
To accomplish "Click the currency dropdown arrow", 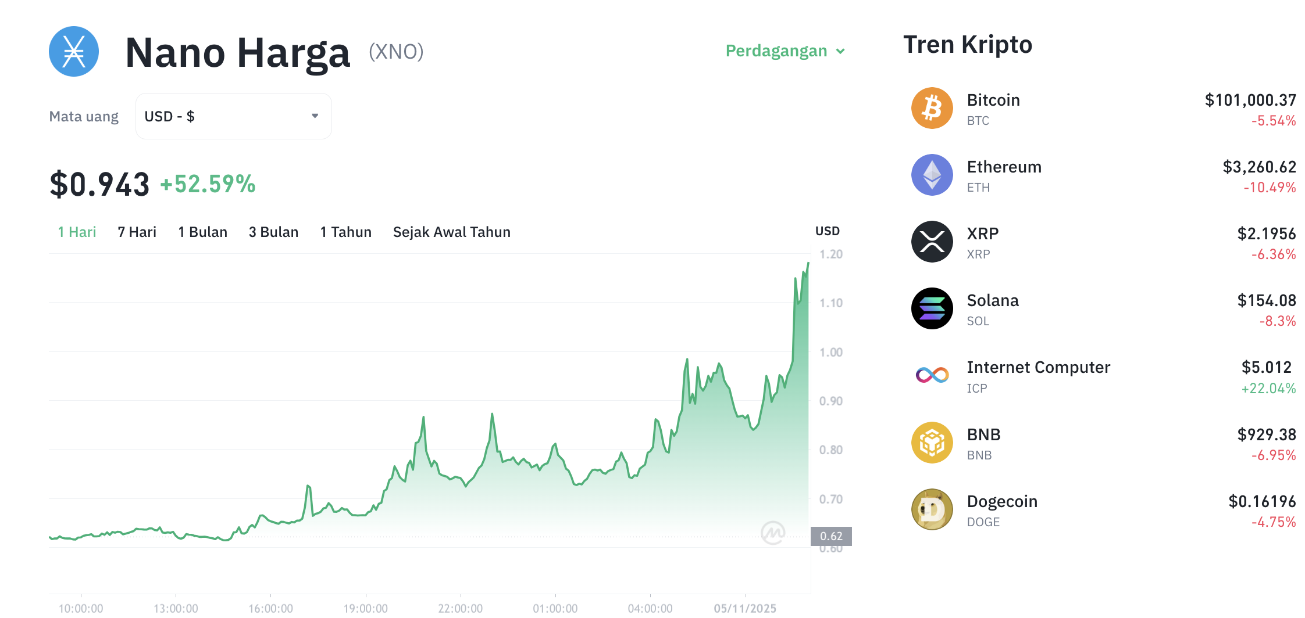I will coord(315,116).
